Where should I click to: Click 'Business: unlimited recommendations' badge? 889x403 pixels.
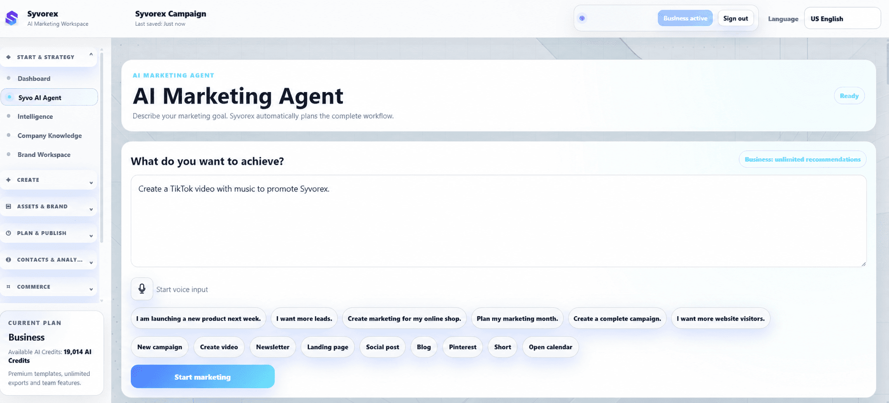(x=803, y=159)
